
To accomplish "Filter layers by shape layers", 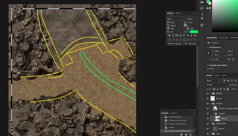I will click(x=236, y=81).
